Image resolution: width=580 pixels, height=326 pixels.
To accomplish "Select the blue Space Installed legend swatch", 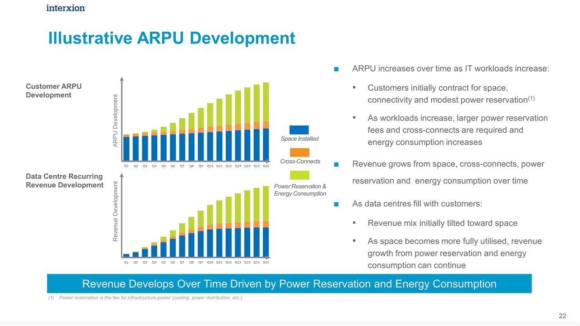I will pos(299,130).
